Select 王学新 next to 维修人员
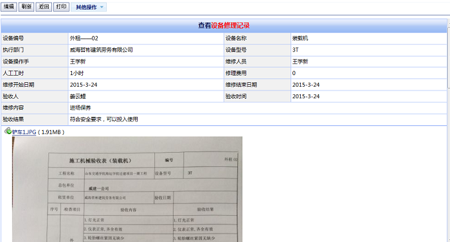This screenshot has width=450, height=242. [x=300, y=62]
